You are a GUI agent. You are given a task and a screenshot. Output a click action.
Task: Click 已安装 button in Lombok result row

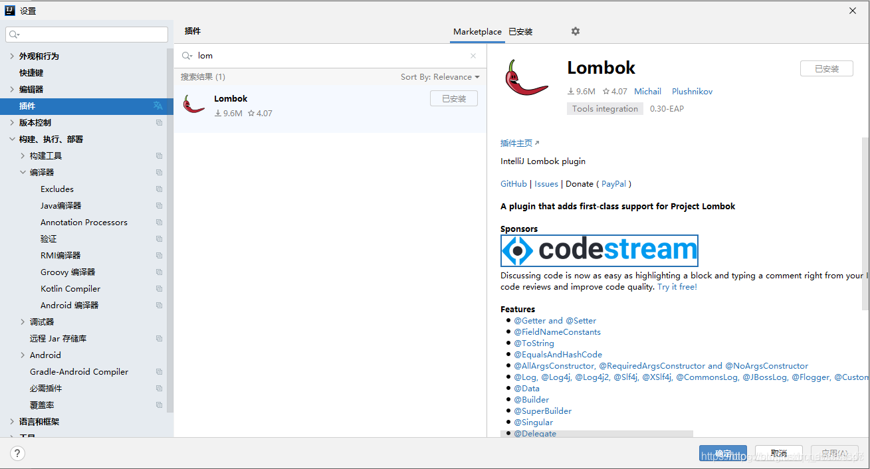coord(454,98)
